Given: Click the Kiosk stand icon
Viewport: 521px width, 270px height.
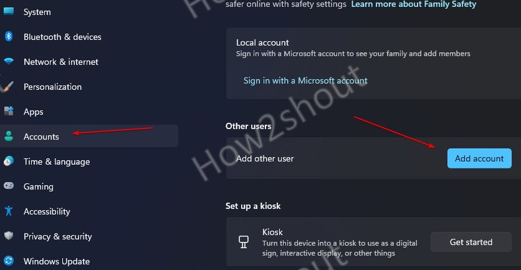Looking at the screenshot, I should click(x=244, y=242).
